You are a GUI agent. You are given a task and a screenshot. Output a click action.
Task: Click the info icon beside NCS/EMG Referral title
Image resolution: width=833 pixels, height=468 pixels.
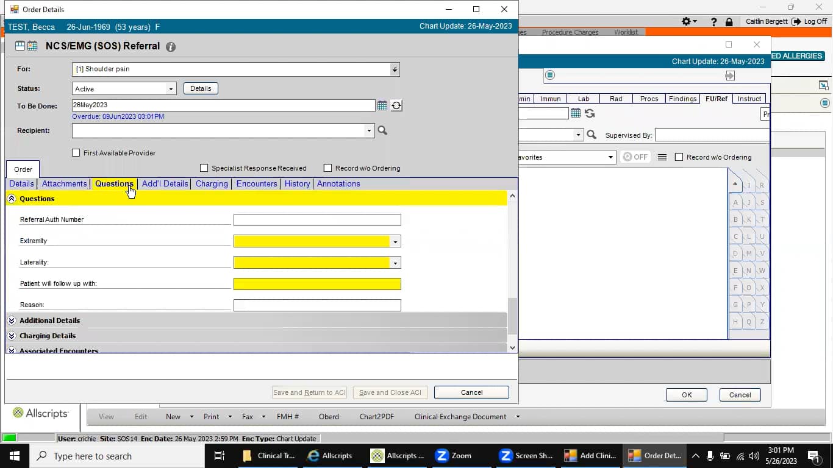[x=171, y=47]
